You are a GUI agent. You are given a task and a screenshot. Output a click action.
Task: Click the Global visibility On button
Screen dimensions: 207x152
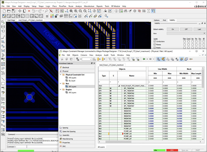173,29
